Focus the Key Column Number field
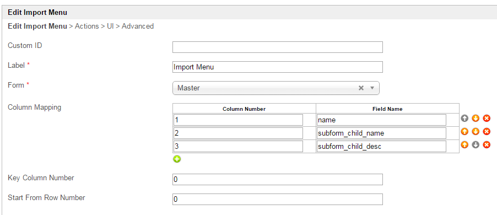This screenshot has width=497, height=215. coord(278,179)
